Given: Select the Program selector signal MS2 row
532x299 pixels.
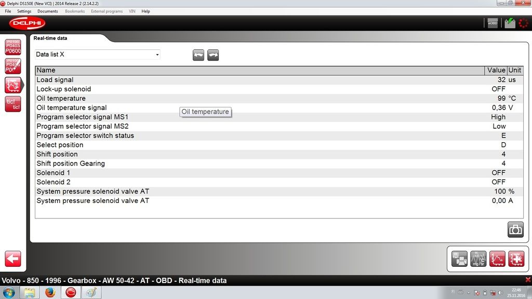Looking at the screenshot, I should (279, 127).
